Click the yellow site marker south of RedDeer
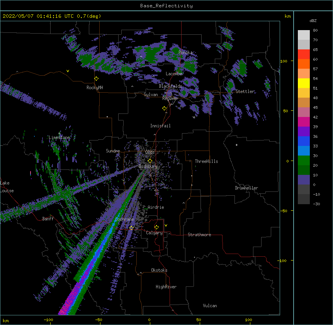 [x=165, y=108]
